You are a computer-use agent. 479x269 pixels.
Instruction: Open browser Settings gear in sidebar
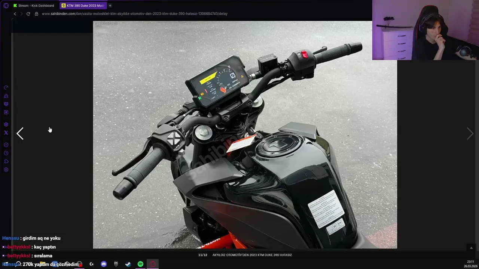(x=6, y=170)
